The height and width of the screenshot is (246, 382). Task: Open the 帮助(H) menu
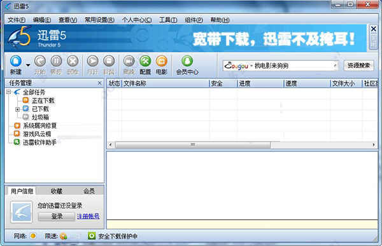coord(220,20)
